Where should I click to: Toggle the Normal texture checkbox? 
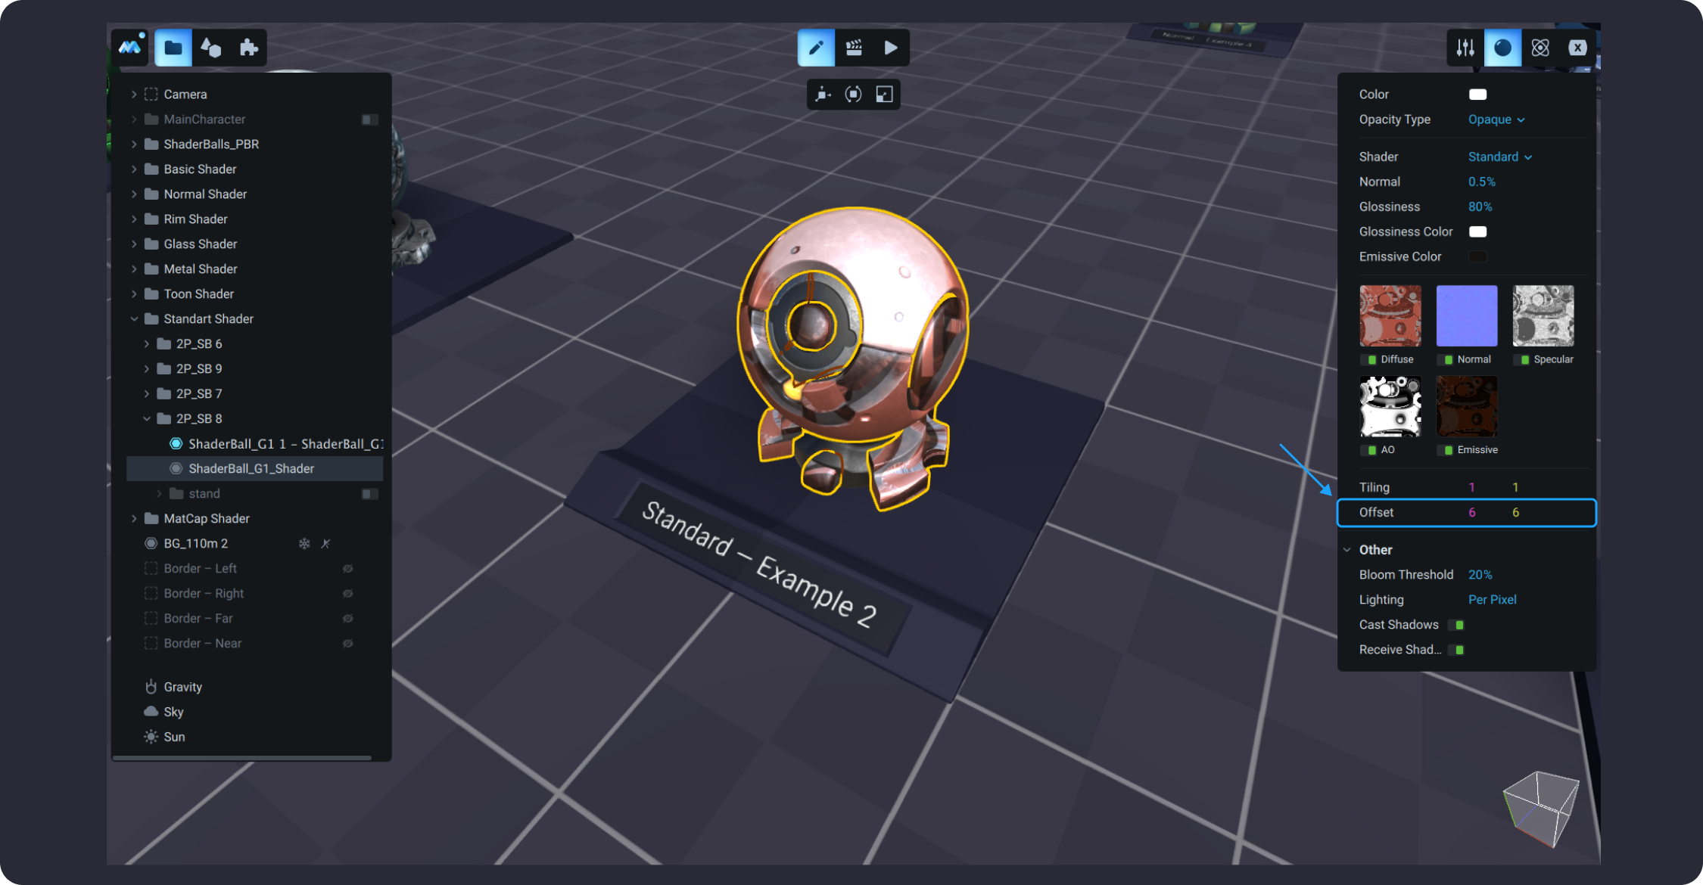(1445, 360)
